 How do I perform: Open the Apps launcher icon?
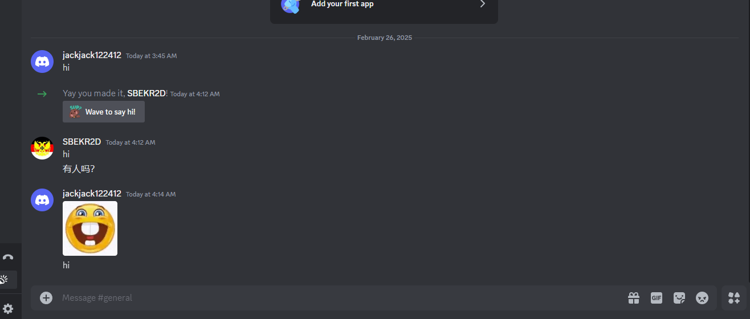[734, 297]
